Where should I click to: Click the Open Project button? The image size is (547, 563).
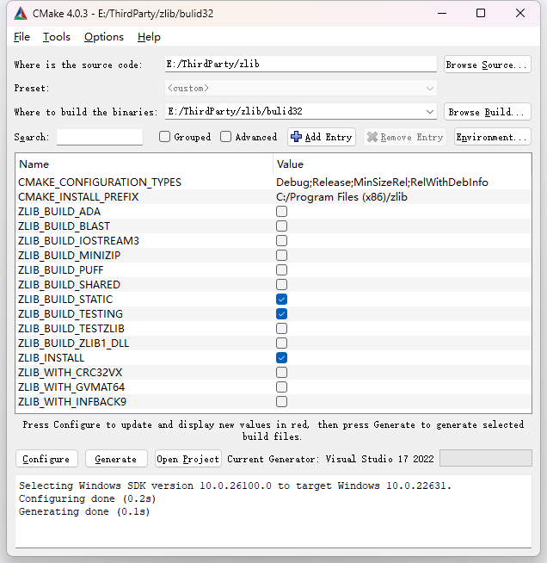pos(188,459)
